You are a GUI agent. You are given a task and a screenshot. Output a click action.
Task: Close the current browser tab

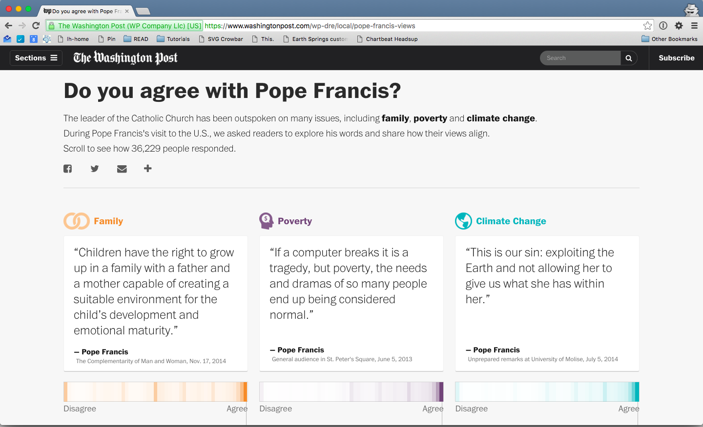point(127,11)
